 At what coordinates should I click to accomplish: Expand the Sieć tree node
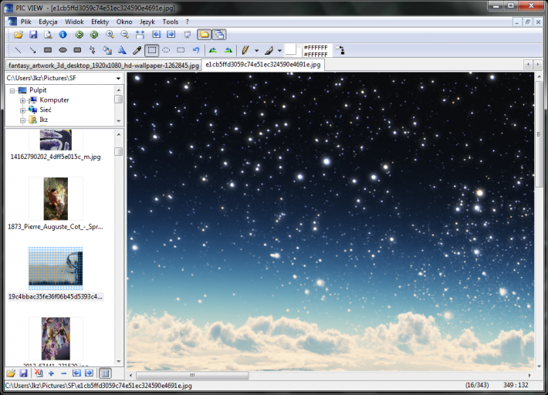pyautogui.click(x=22, y=110)
